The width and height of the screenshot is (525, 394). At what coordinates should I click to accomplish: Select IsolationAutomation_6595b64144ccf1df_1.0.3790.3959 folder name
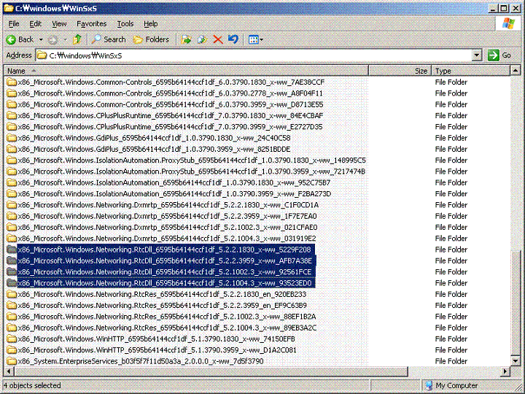point(174,193)
